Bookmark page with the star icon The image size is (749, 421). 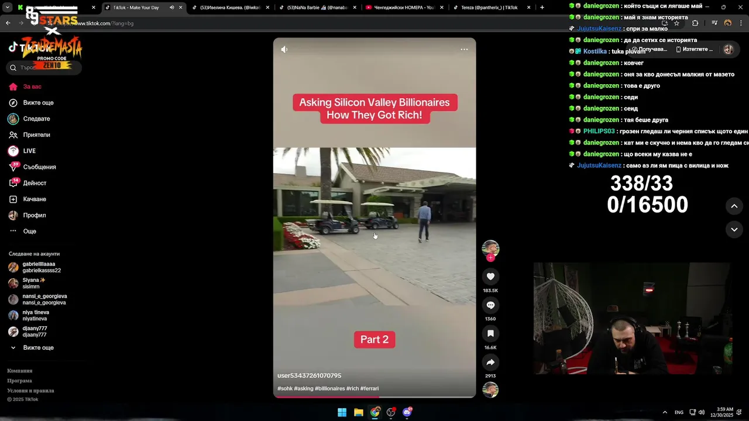676,23
